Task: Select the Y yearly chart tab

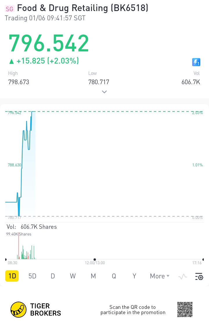Action: [134, 276]
